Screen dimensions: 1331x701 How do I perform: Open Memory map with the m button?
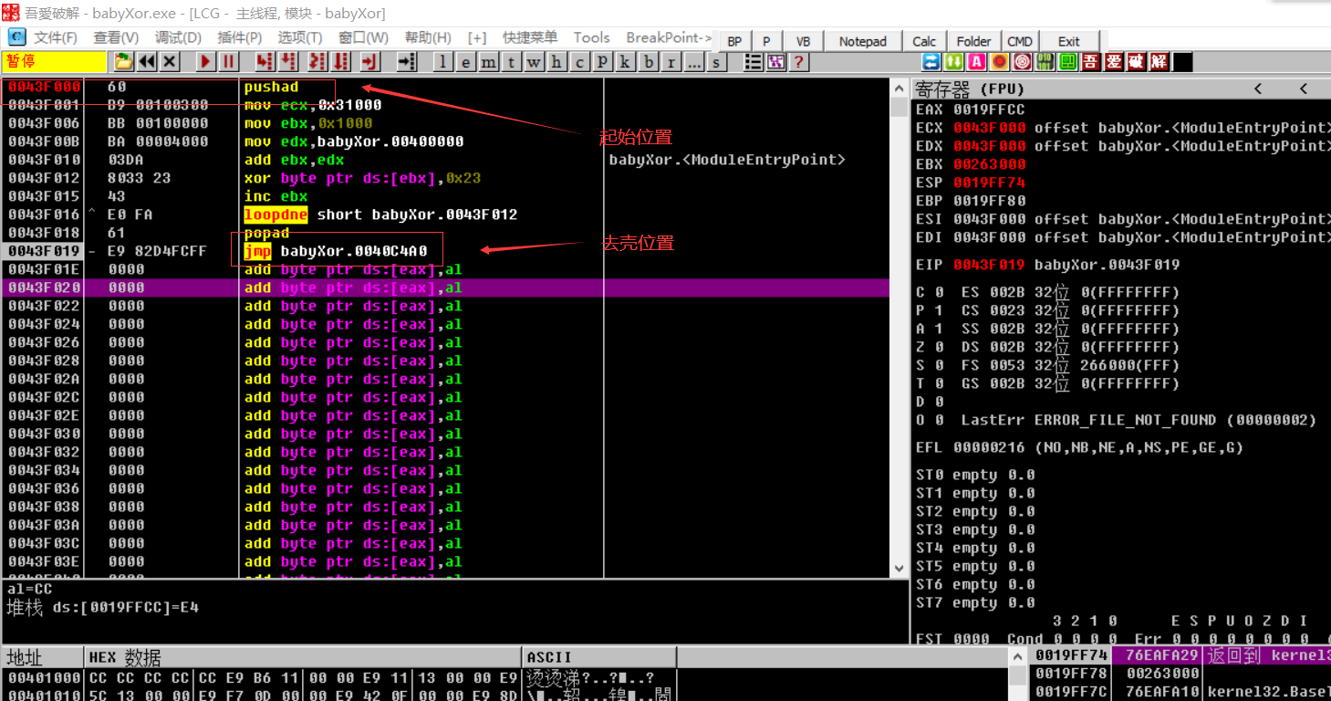click(489, 62)
